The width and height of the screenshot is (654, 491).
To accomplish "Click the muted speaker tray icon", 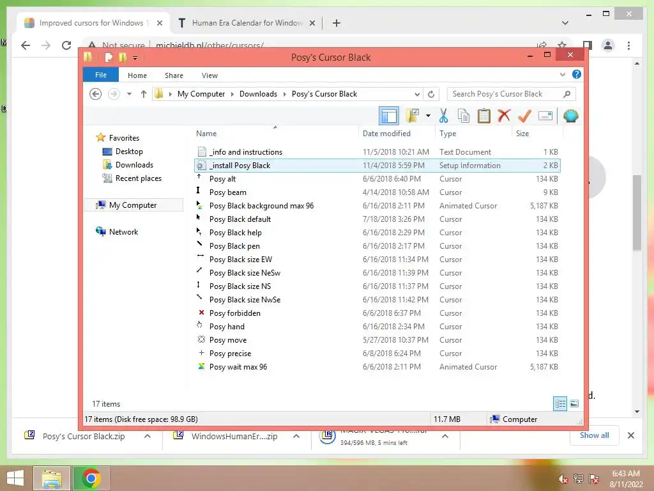I will tap(563, 479).
